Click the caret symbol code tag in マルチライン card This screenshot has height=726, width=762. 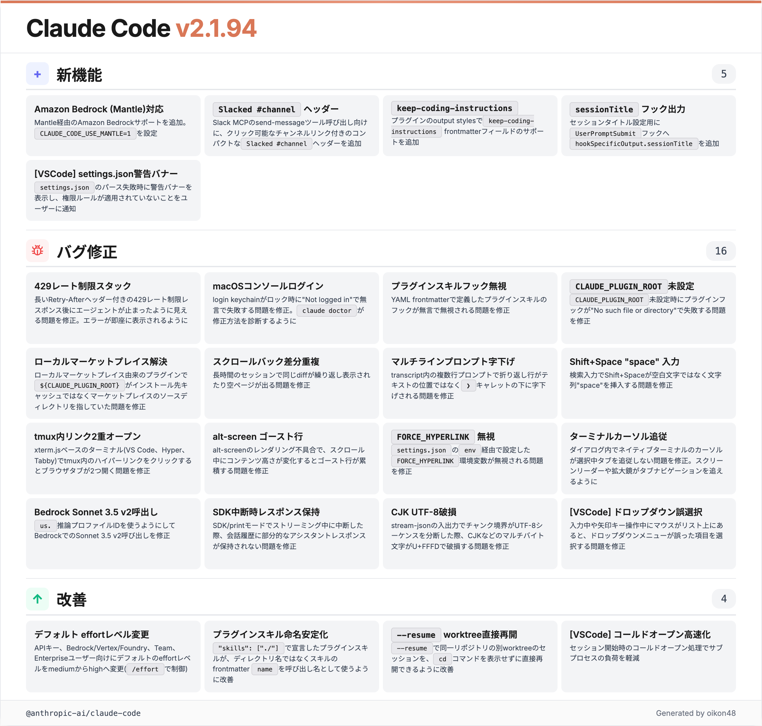[468, 386]
